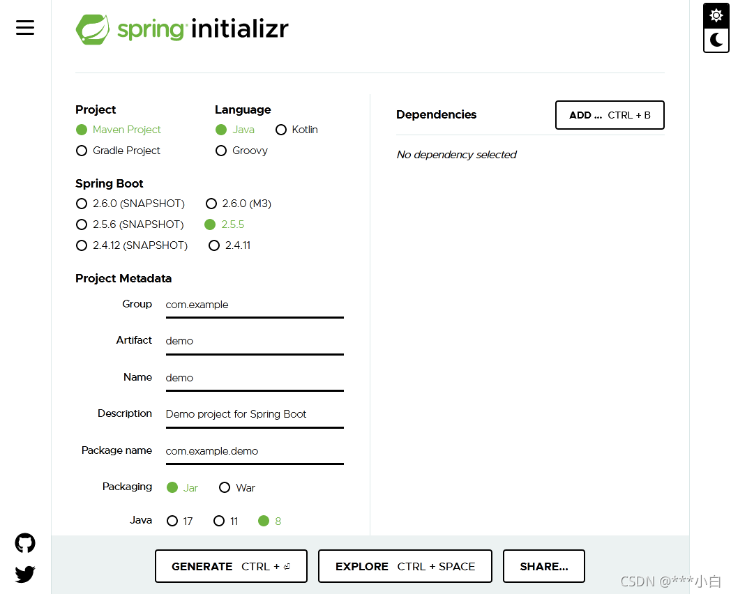Image resolution: width=731 pixels, height=594 pixels.
Task: Select Spring Boot 2.5.5
Action: (224, 224)
